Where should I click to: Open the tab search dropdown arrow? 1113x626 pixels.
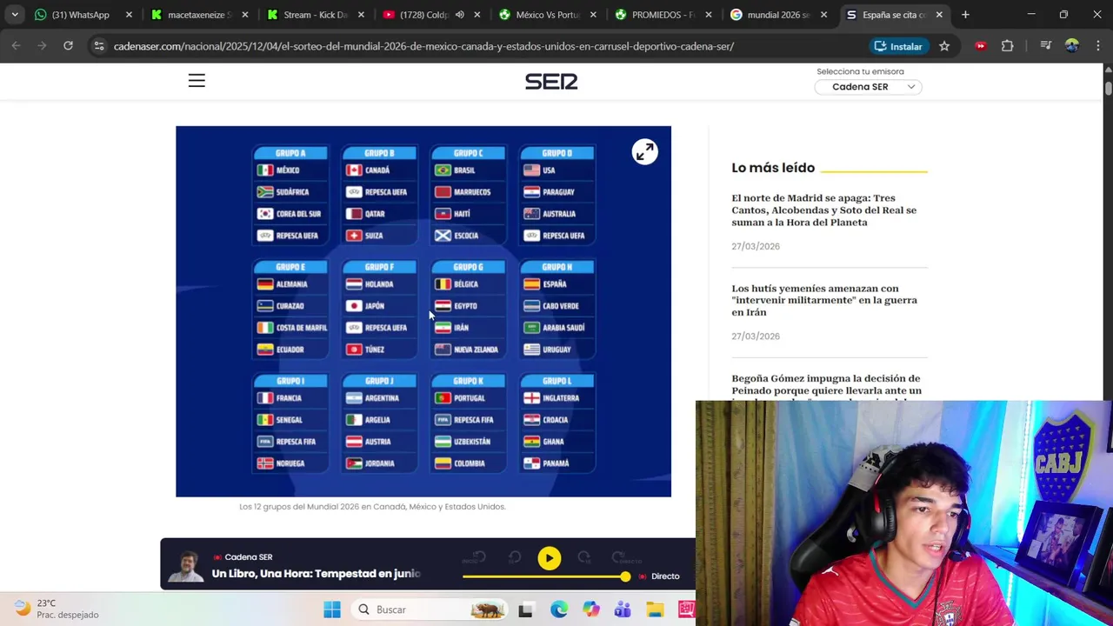[15, 15]
